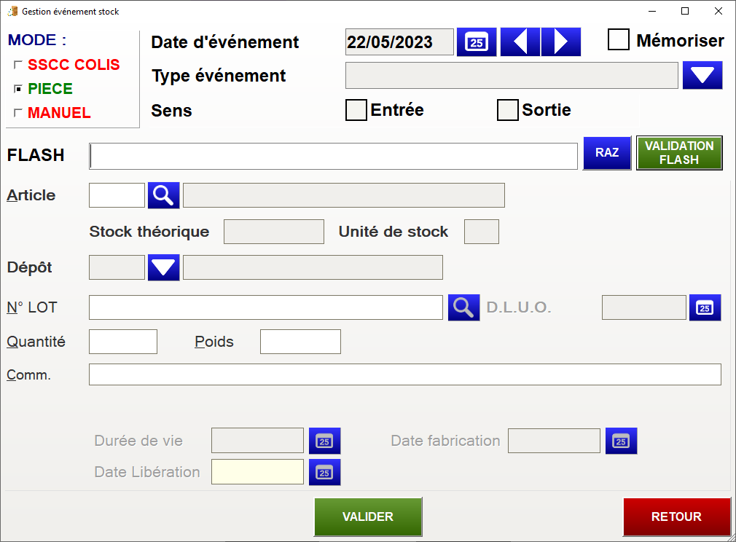
Task: Open Date Libération calendar icon
Action: [325, 472]
